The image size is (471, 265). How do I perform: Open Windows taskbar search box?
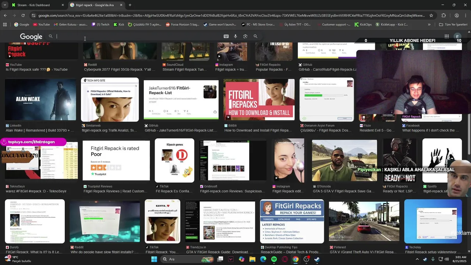click(188, 259)
